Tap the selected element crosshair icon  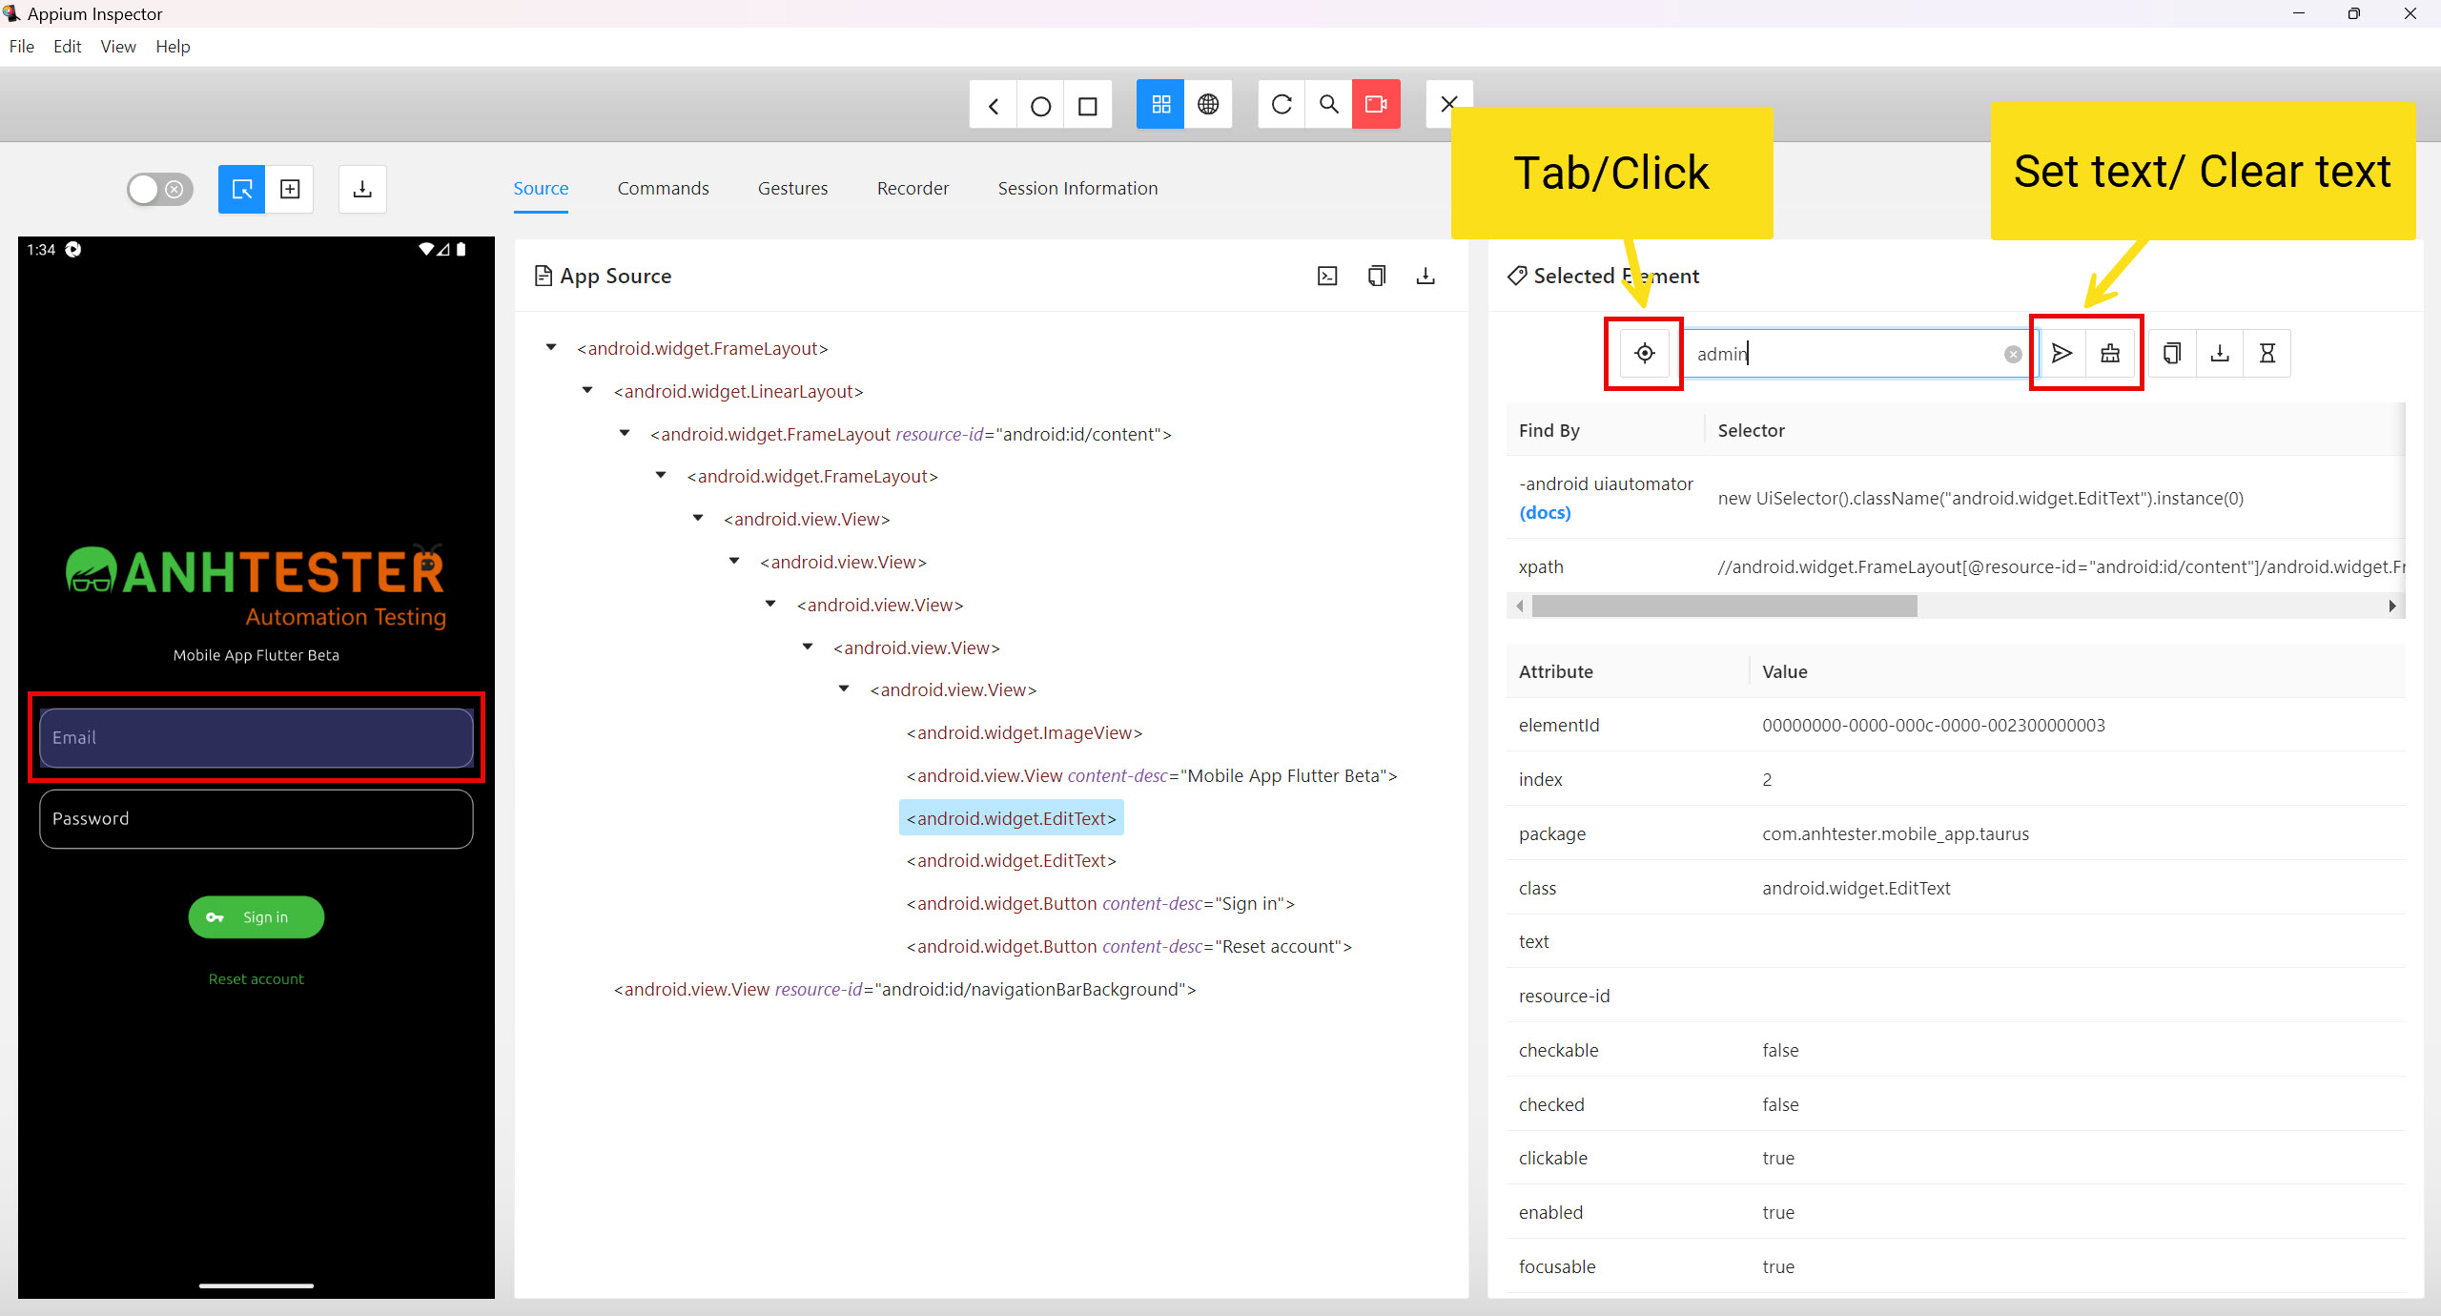click(x=1645, y=354)
